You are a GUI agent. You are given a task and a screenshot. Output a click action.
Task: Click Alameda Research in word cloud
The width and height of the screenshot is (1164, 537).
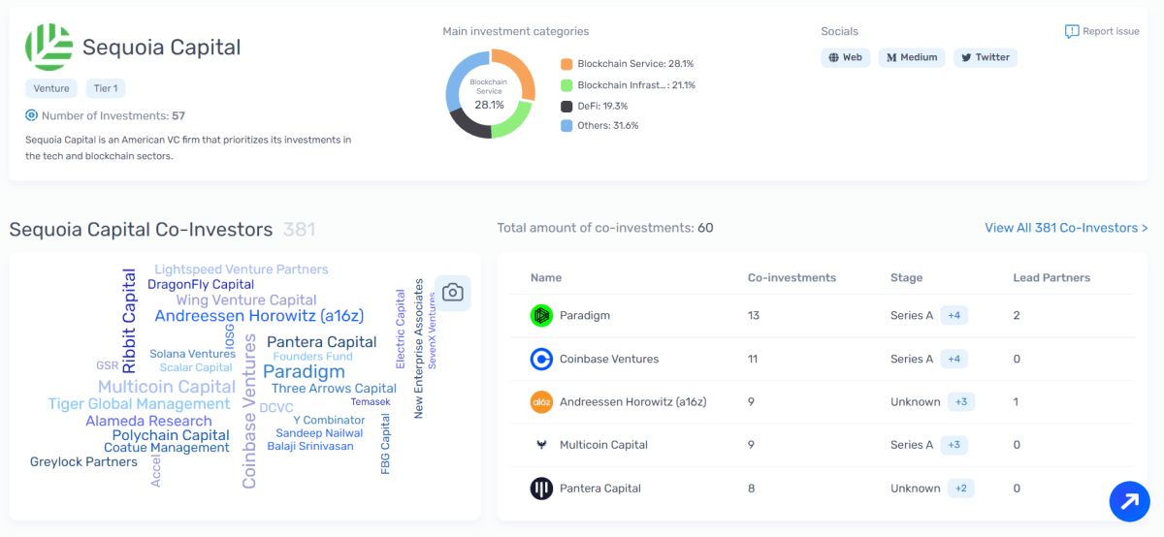coord(148,421)
